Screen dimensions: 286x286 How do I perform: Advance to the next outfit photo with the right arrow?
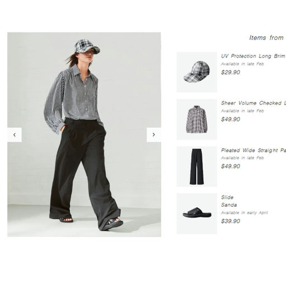[154, 135]
